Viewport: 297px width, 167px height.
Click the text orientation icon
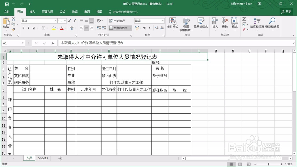click(x=99, y=21)
